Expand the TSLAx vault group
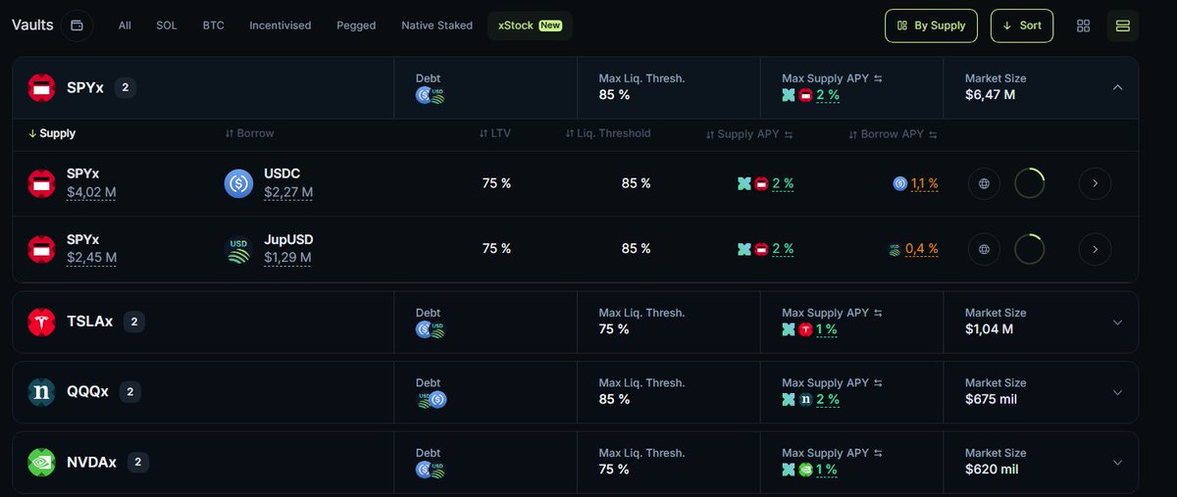This screenshot has width=1177, height=497. (1117, 323)
